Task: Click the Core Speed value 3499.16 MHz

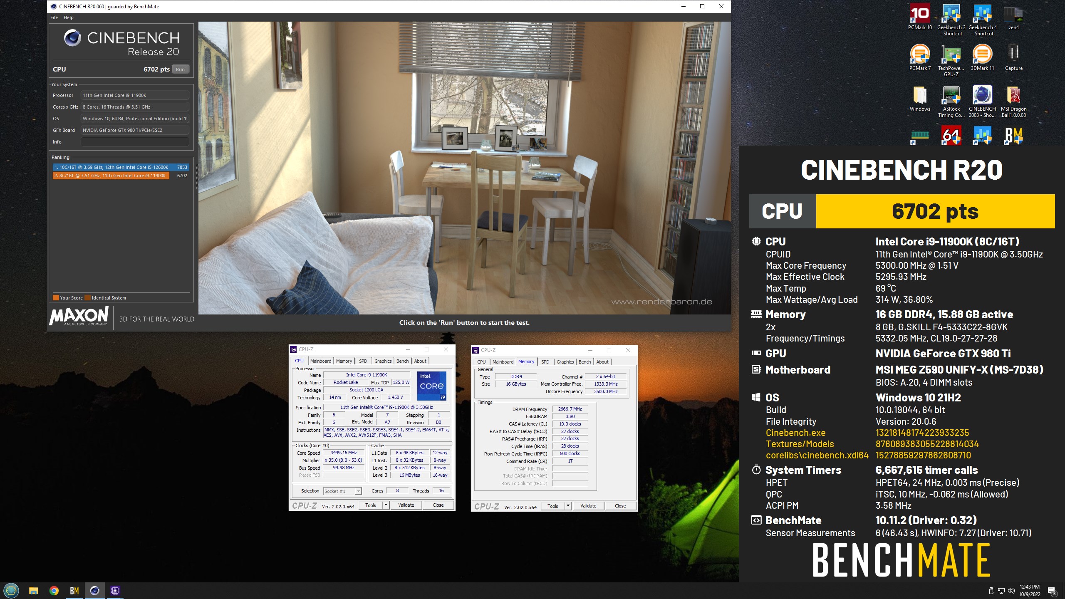Action: point(344,453)
